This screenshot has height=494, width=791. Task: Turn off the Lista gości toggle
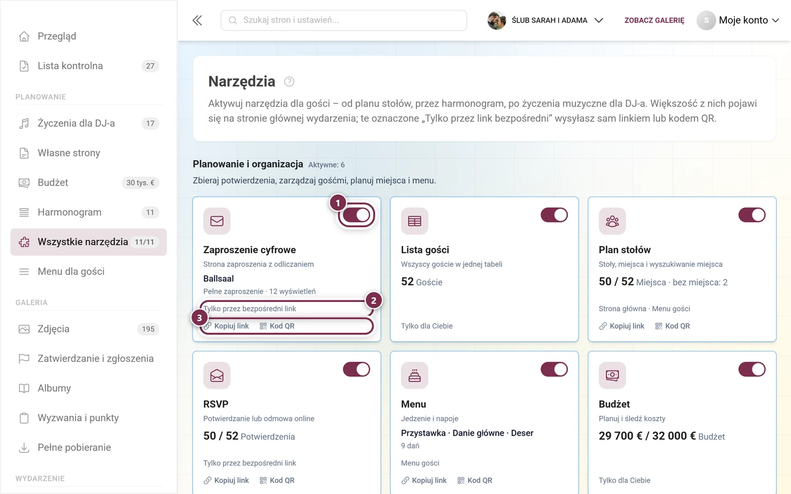554,215
